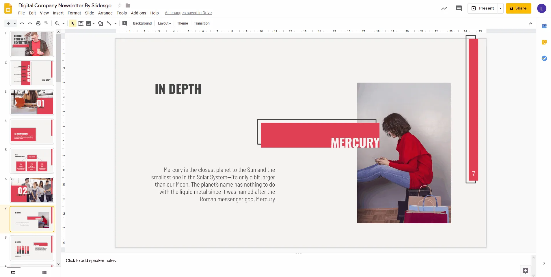
Task: Switch to filmstrip view
Action: pyautogui.click(x=13, y=272)
